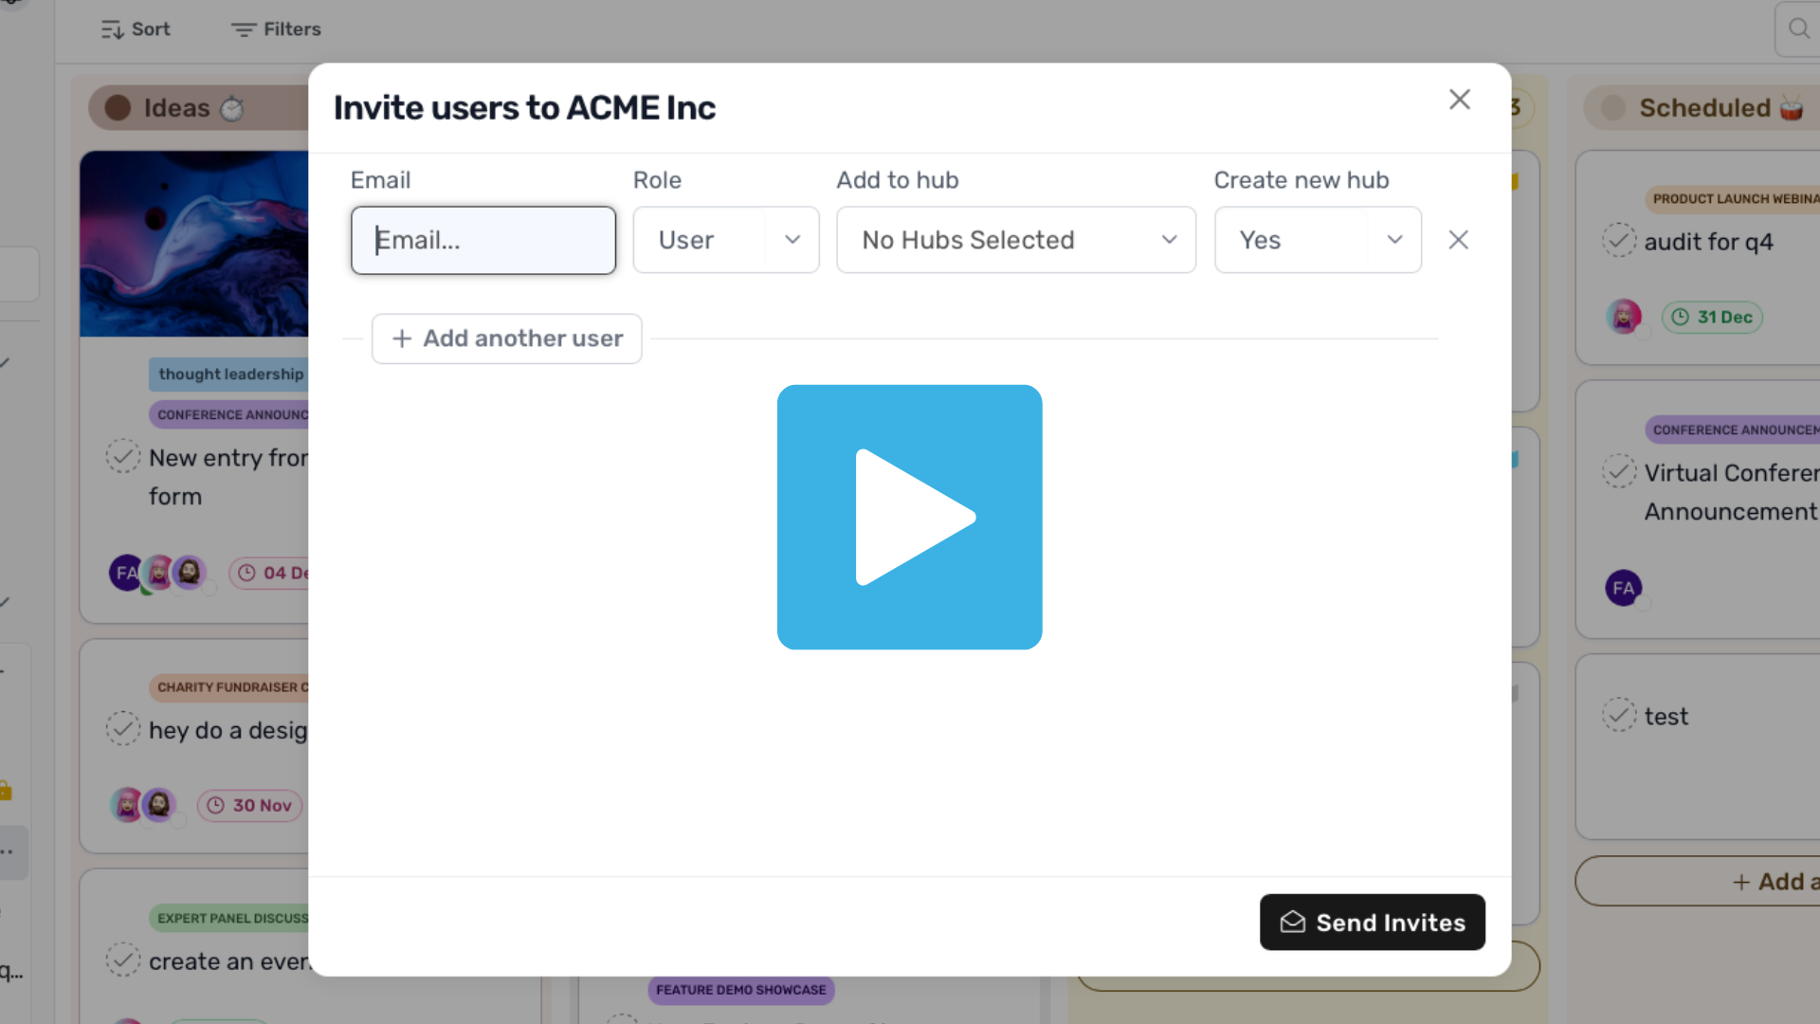Viewport: 1820px width, 1024px height.
Task: Select the Scheduled column header
Action: click(1703, 108)
